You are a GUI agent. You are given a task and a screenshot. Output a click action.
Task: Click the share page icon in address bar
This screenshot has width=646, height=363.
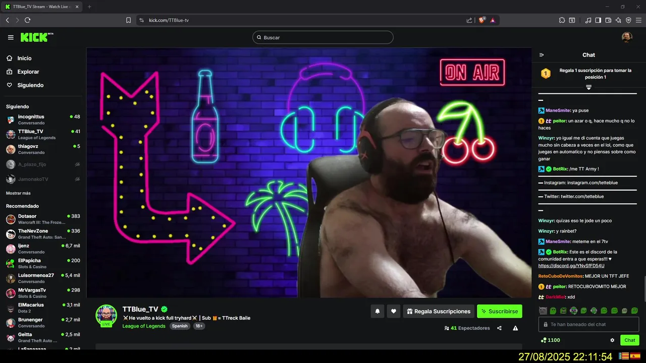[x=469, y=20]
